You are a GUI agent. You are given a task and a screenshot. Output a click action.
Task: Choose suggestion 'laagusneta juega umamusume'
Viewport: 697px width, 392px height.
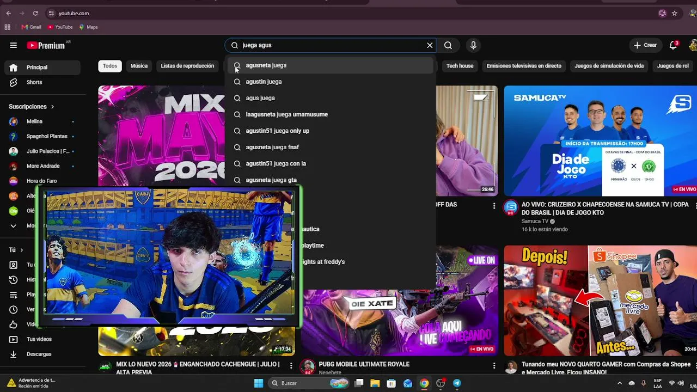click(x=331, y=114)
